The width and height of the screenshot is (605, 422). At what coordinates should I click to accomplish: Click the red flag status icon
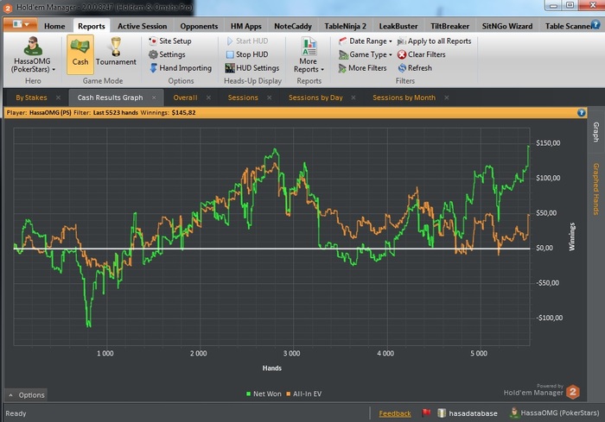coord(426,413)
